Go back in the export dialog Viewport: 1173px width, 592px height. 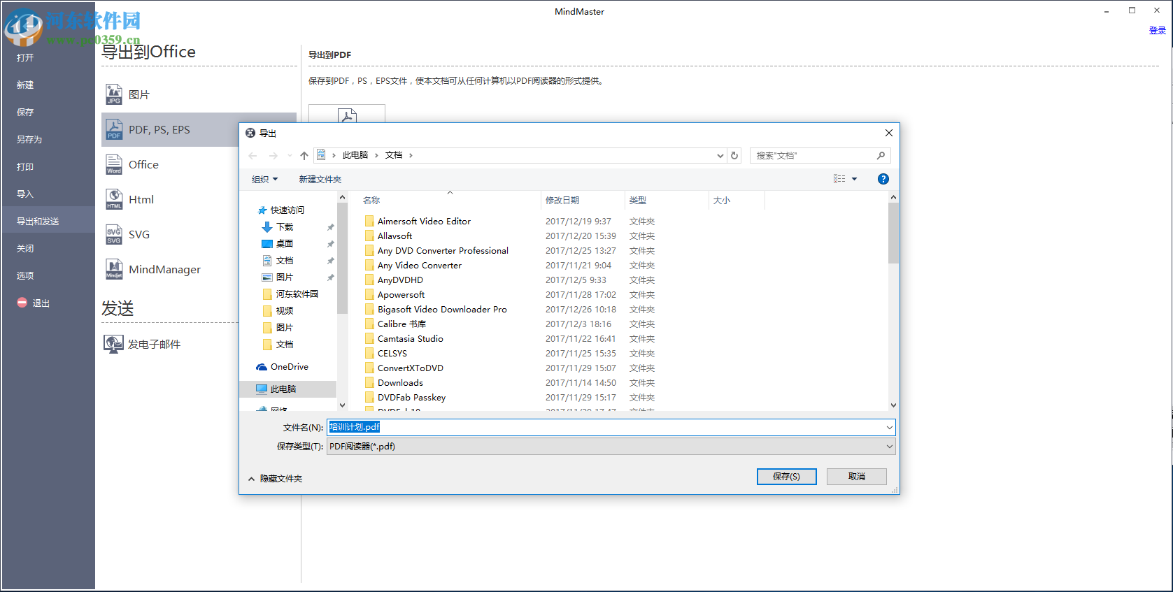point(253,155)
